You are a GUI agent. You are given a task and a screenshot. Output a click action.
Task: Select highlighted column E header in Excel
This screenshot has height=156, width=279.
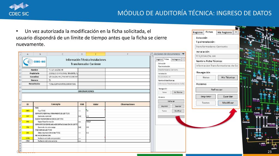[96, 54]
